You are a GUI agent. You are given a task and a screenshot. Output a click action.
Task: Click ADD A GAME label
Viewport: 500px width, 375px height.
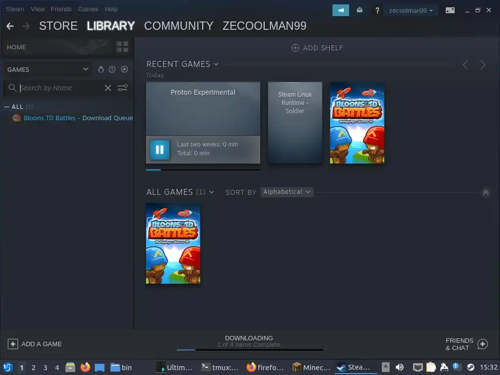[x=42, y=344]
